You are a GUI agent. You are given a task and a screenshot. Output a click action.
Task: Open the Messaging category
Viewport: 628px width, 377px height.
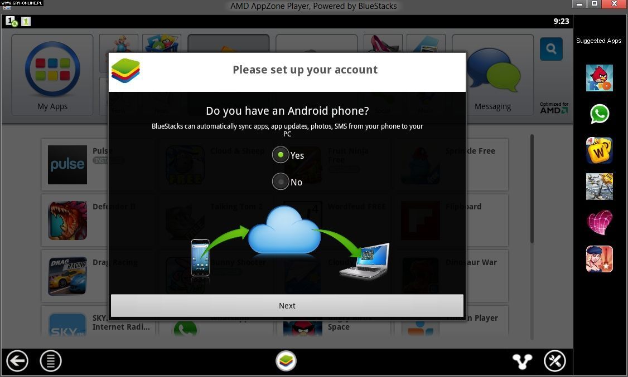492,75
